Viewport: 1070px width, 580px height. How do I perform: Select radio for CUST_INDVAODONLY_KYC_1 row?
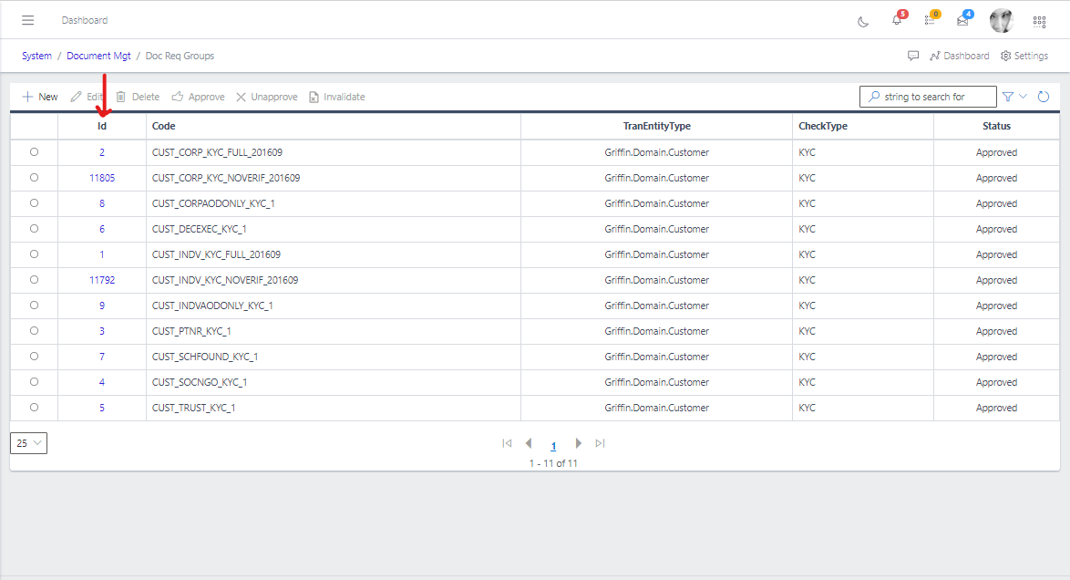pyautogui.click(x=34, y=306)
